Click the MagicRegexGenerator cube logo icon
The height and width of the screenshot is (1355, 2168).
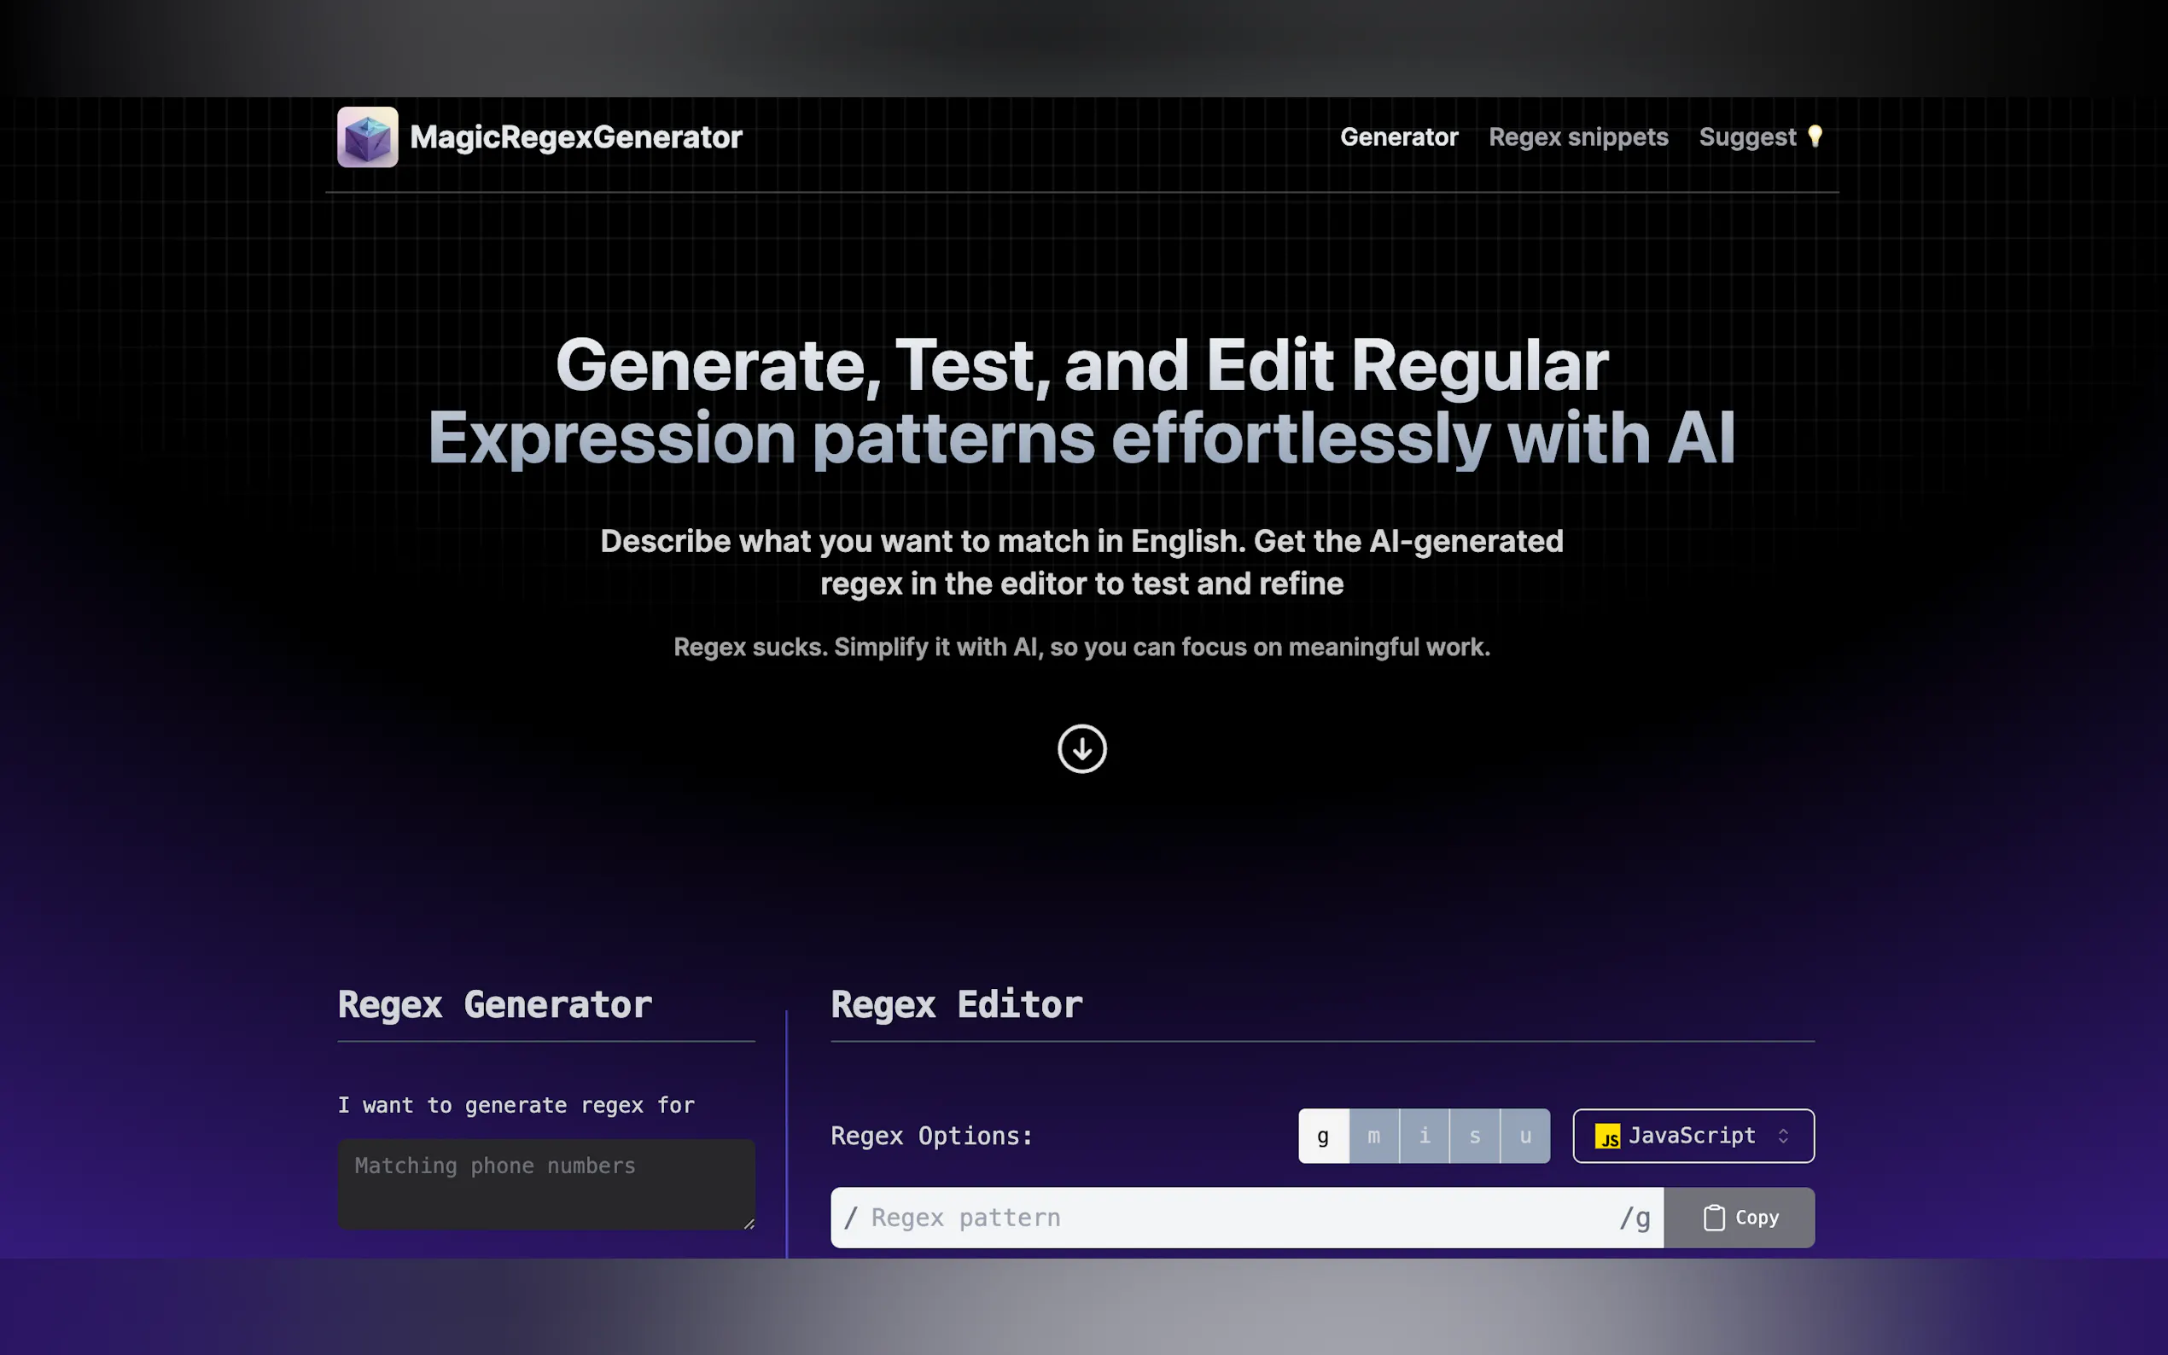(368, 137)
